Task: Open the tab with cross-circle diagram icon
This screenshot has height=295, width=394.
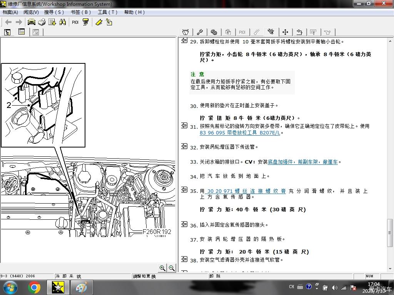Action: [x=299, y=32]
